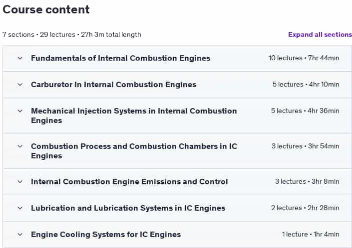Click the 3 lectures 3hr 54min label
352x248 pixels.
(305, 146)
